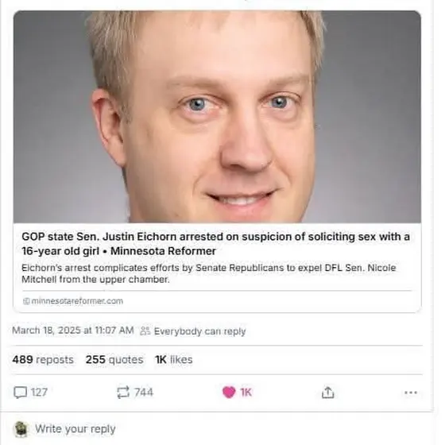This screenshot has width=445, height=445.
Task: Open the share post icon
Action: [x=327, y=393]
